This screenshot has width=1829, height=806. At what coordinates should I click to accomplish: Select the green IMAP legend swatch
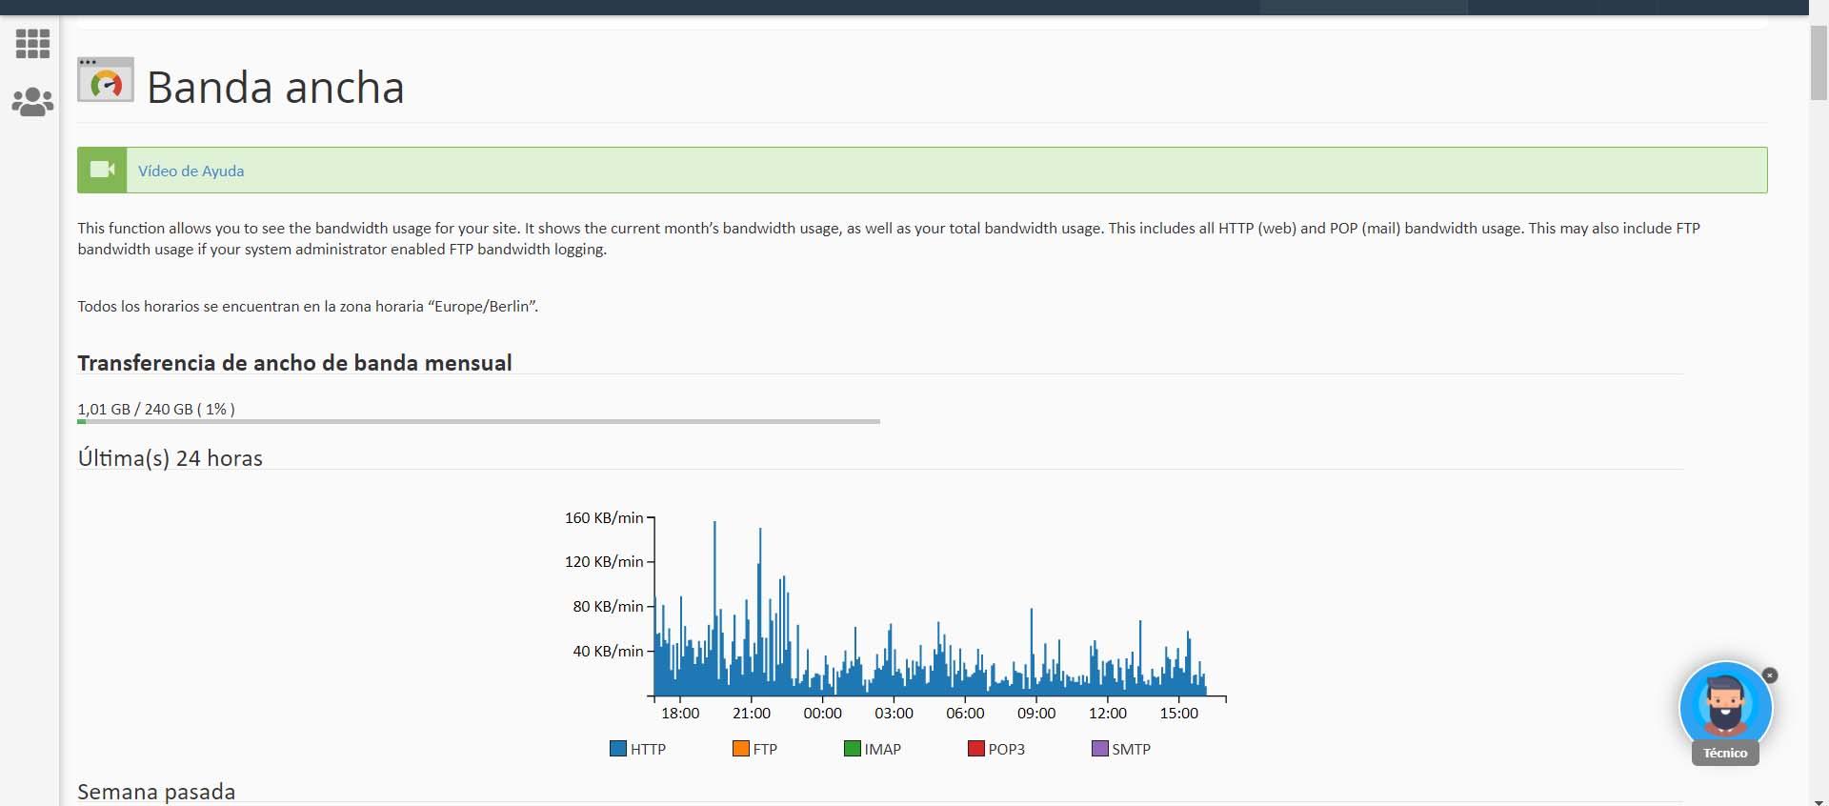853,749
